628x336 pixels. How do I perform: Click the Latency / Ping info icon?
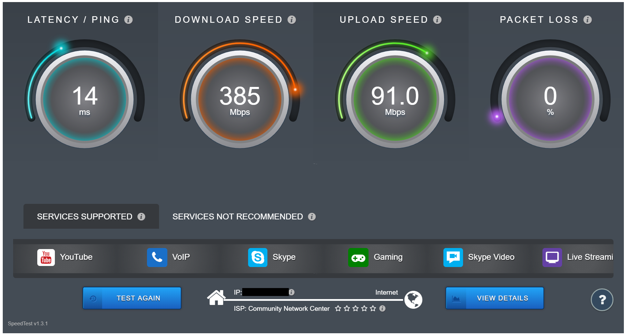[x=128, y=20]
